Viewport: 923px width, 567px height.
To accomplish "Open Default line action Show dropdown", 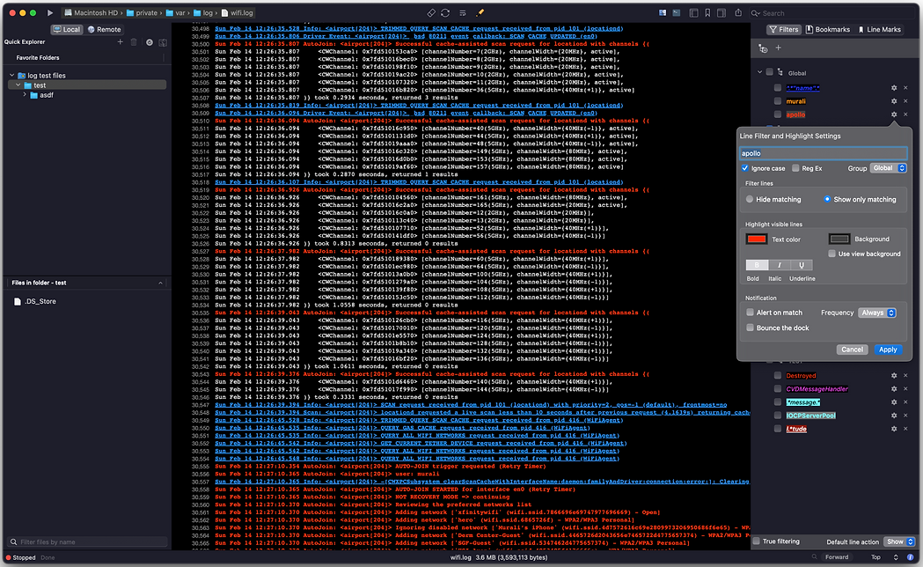I will [899, 541].
